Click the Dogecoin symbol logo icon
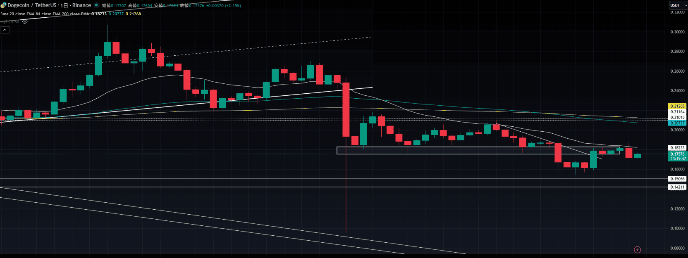This screenshot has width=688, height=258. 3,5
